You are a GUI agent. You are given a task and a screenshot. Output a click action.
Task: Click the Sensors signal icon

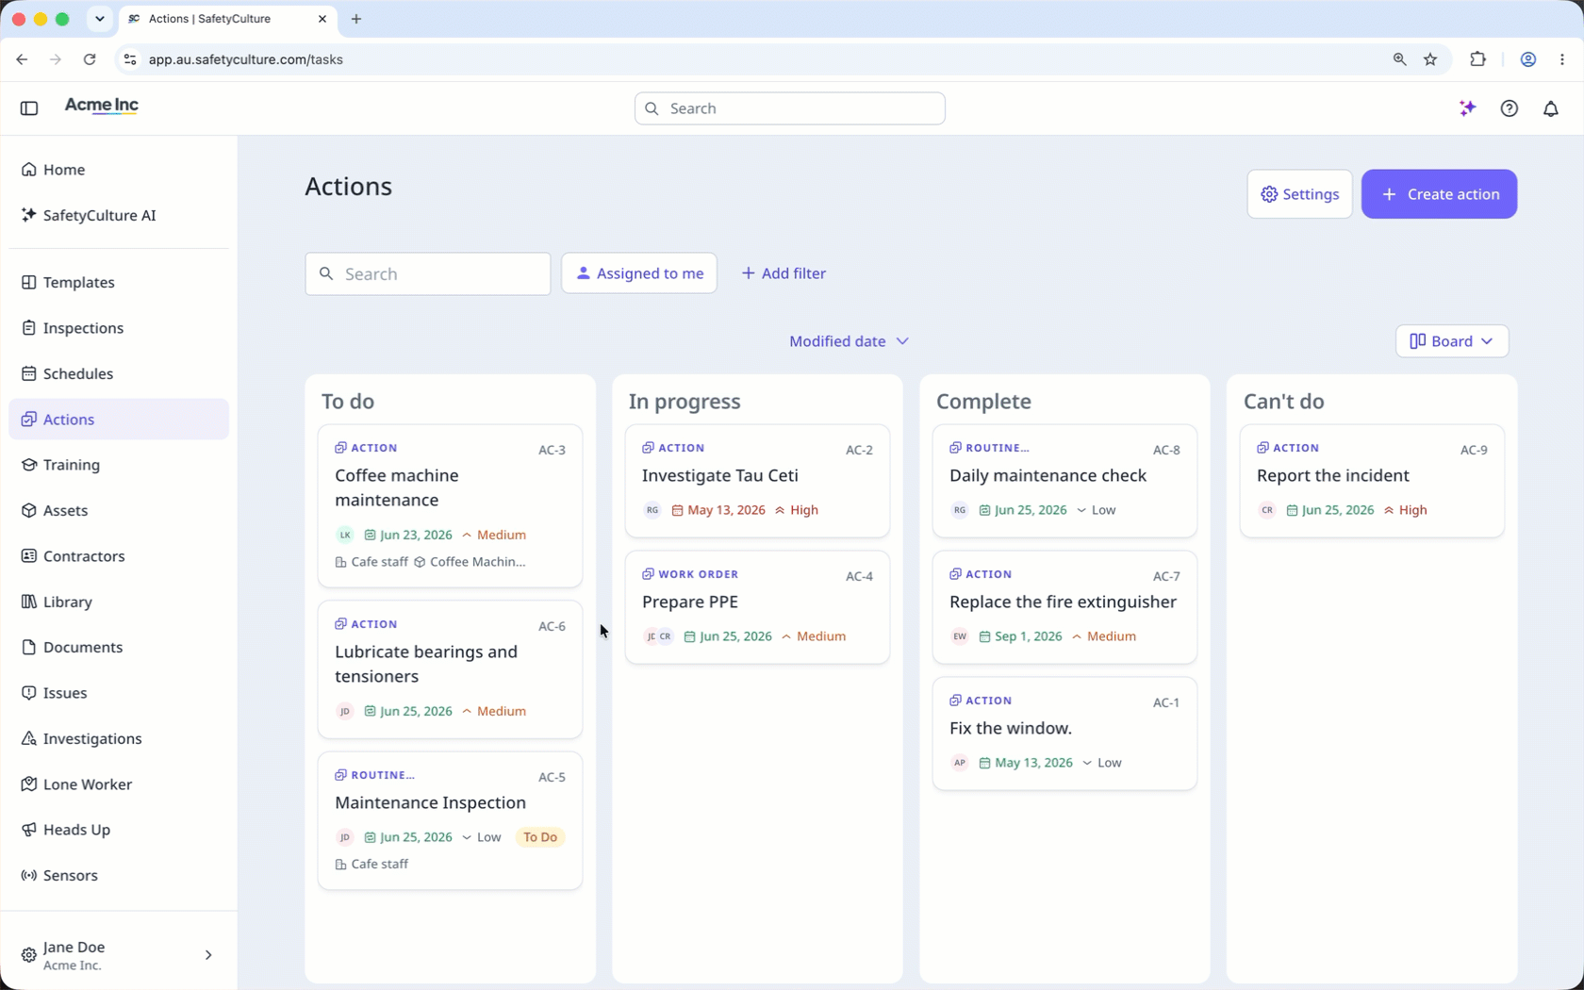(29, 875)
